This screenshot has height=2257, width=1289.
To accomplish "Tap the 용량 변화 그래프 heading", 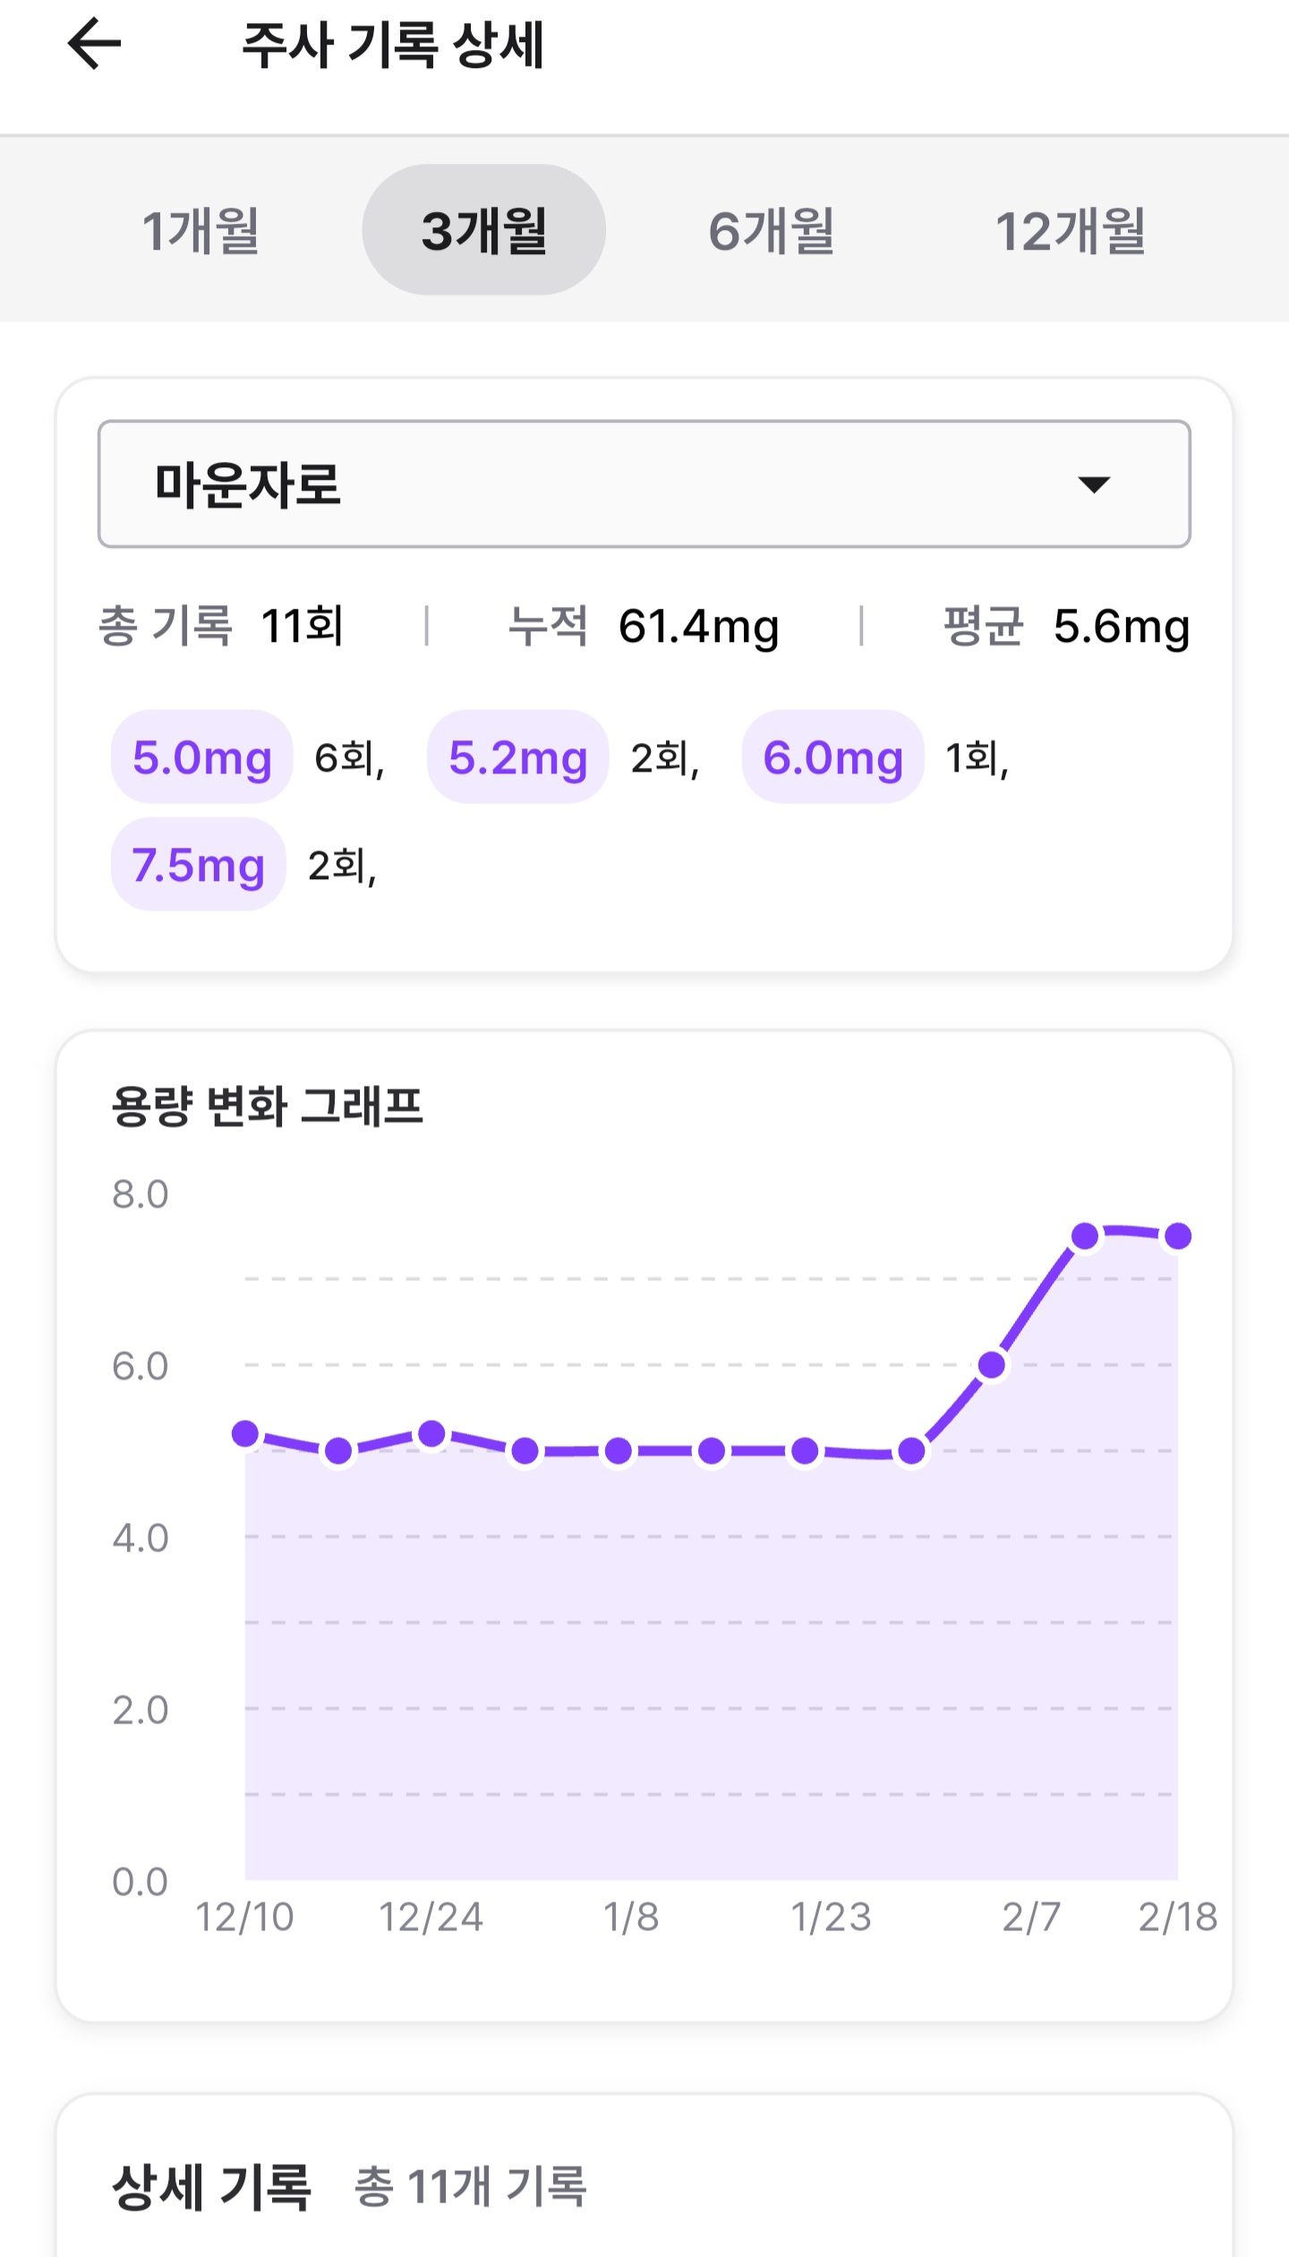I will coord(267,1106).
